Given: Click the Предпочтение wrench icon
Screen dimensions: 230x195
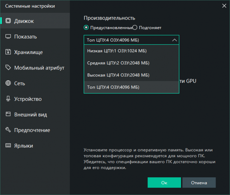Looking at the screenshot, I should [x=8, y=130].
